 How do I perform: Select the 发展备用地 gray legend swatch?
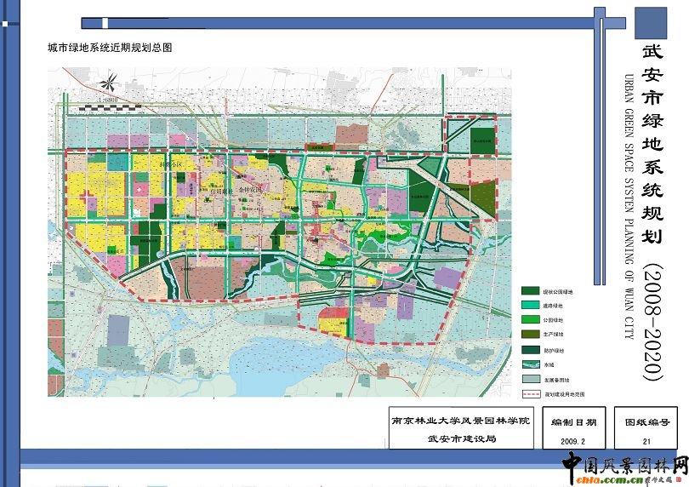click(531, 379)
